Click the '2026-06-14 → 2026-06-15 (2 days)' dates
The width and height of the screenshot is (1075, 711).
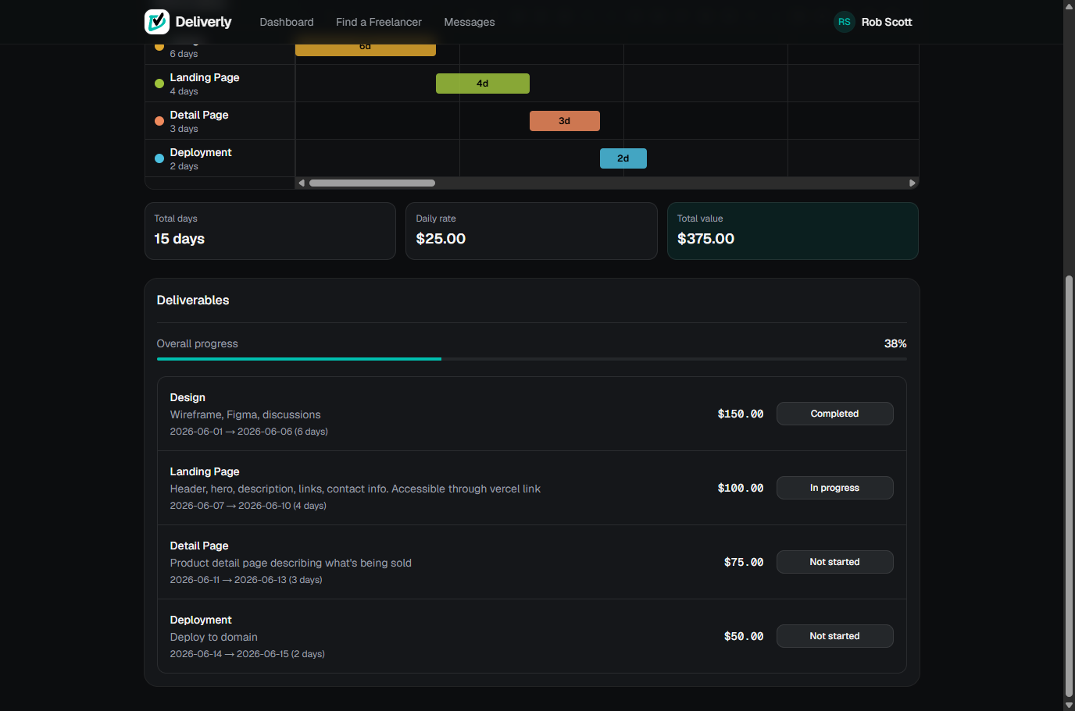click(x=248, y=654)
